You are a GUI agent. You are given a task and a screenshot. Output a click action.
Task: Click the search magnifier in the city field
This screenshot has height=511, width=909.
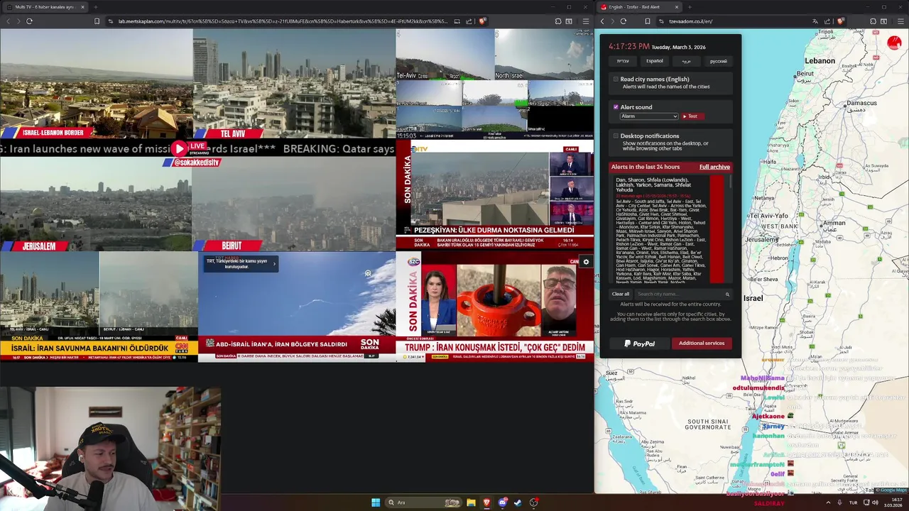(727, 294)
